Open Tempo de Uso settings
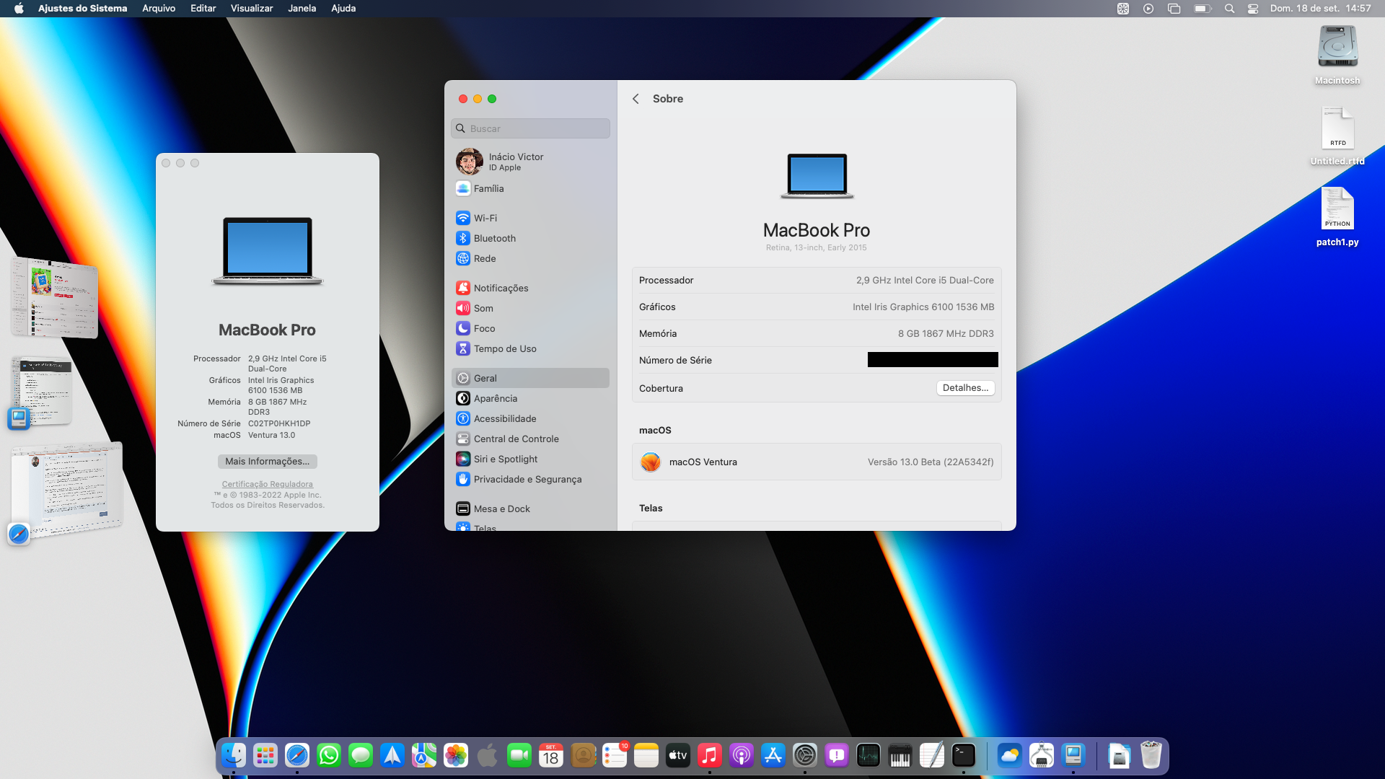Image resolution: width=1385 pixels, height=779 pixels. (504, 348)
